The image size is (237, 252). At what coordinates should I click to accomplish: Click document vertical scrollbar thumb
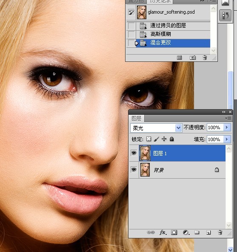tap(231, 90)
